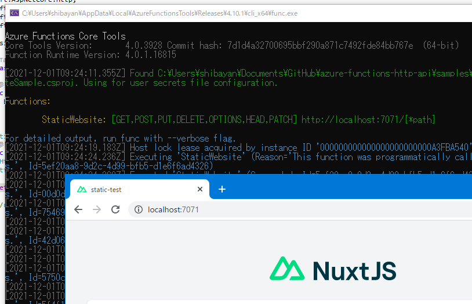The height and width of the screenshot is (304, 472).
Task: Click the http://localhost:7071/{*path} URL in the console
Action: coord(368,120)
